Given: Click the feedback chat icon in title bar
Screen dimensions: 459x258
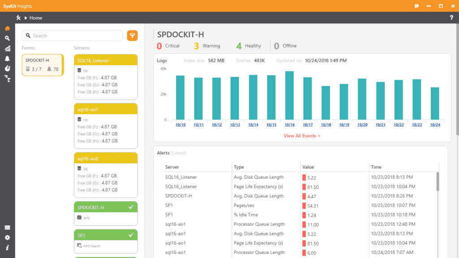Looking at the screenshot, I should (x=416, y=6).
